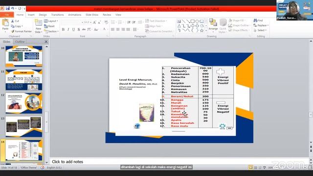313x176 pixels.
Task: Toggle Reading view in status bar
Action: 260,168
